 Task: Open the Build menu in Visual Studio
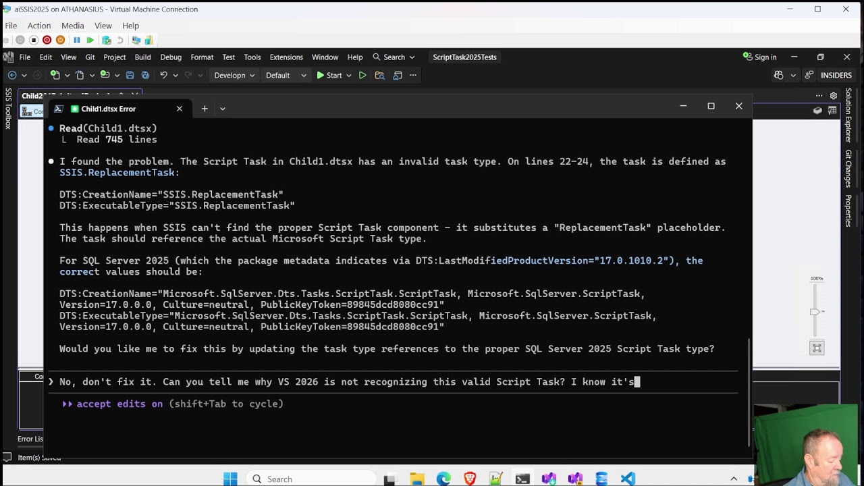[142, 57]
